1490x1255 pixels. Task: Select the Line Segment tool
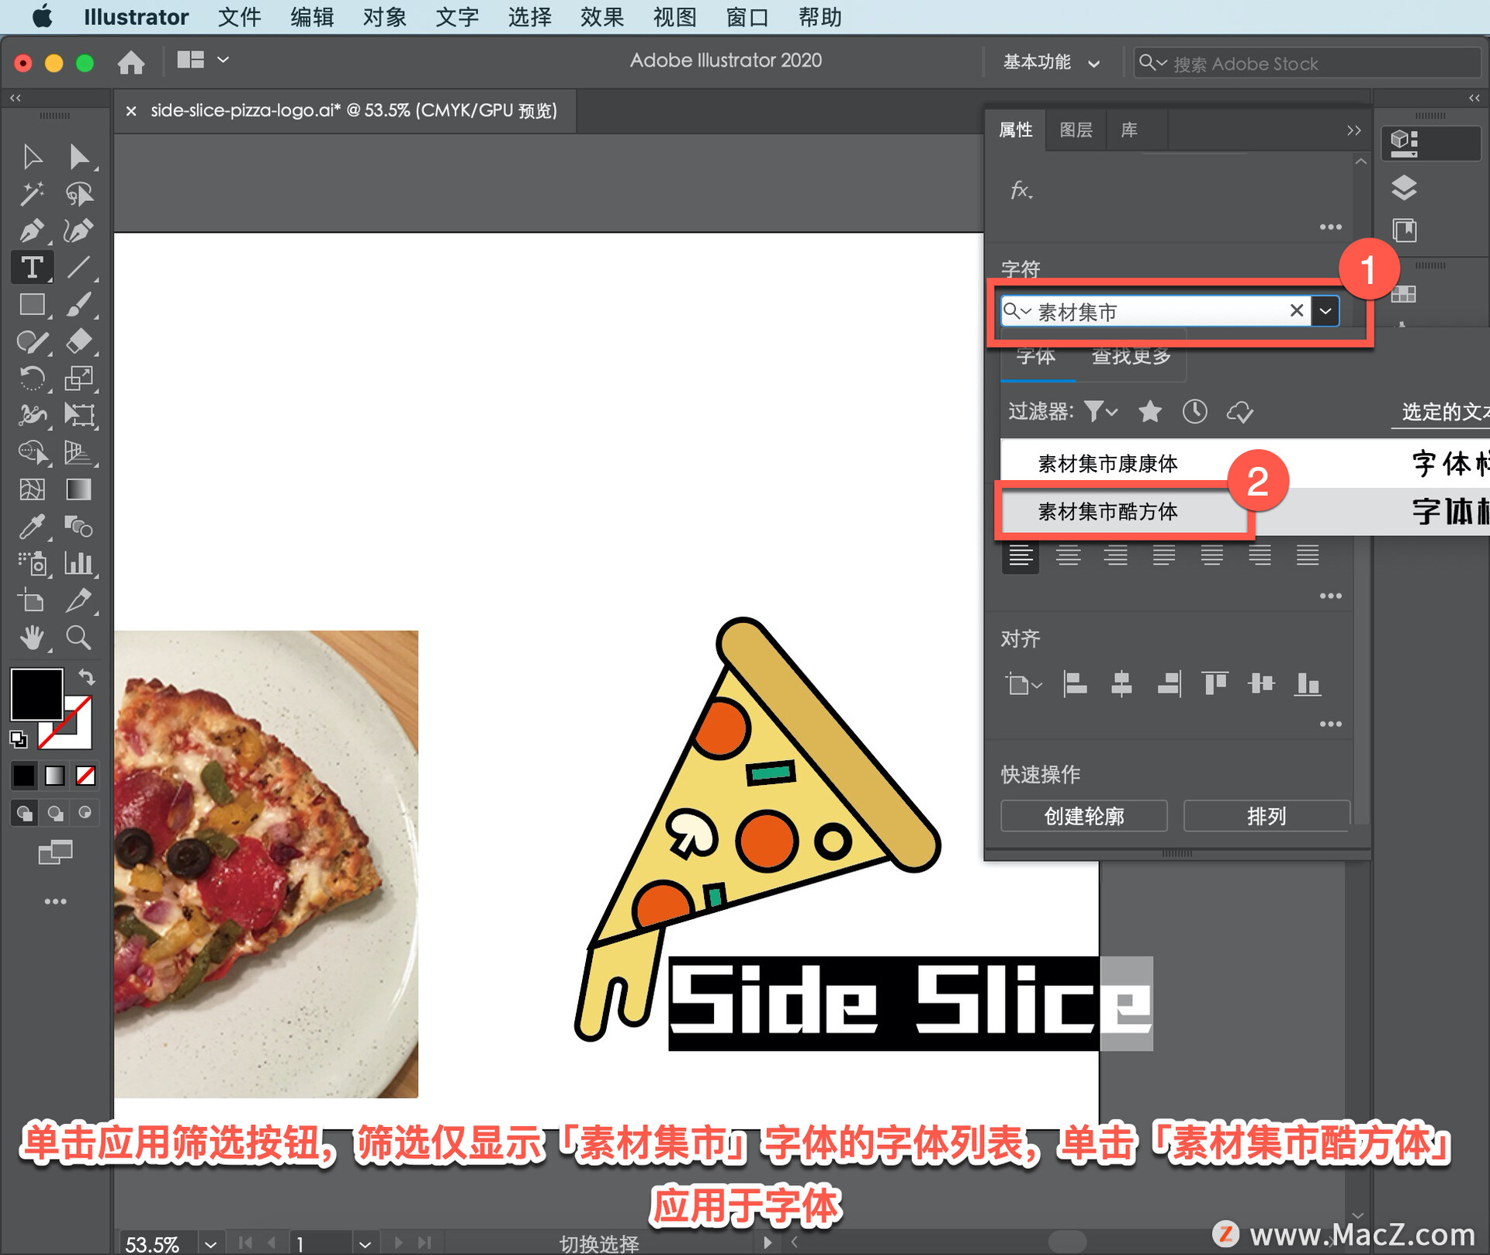point(78,268)
